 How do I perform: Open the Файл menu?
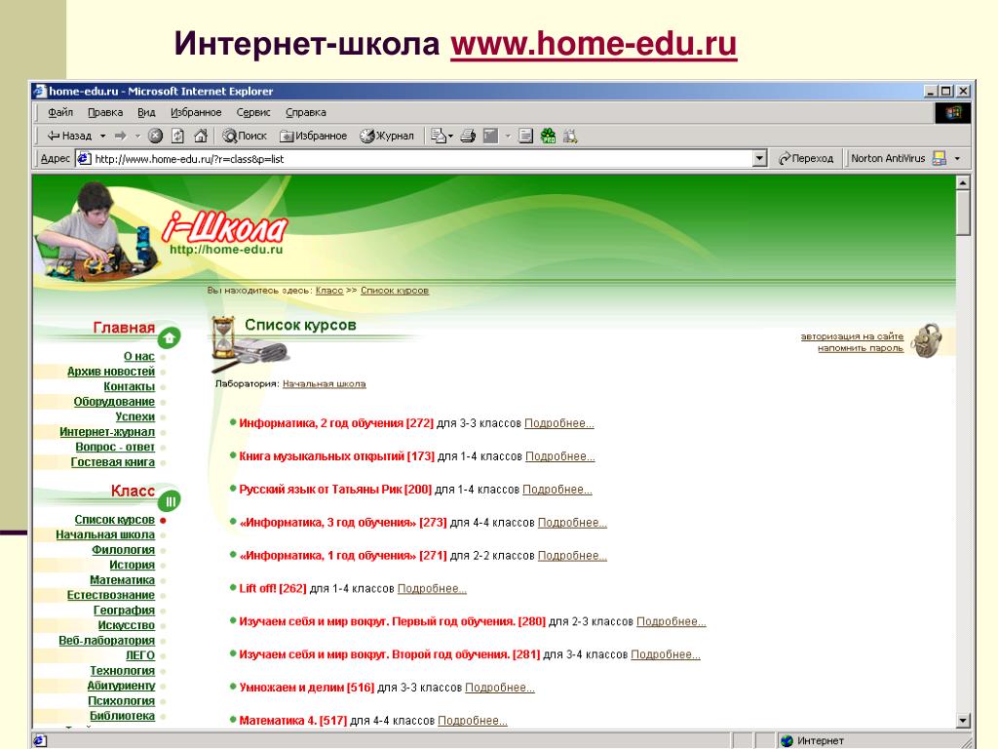pos(60,112)
